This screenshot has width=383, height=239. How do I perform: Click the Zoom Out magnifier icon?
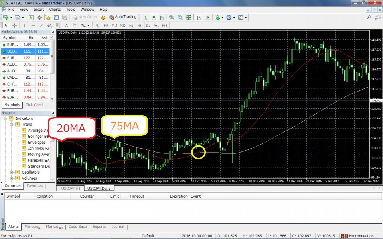pyautogui.click(x=180, y=17)
